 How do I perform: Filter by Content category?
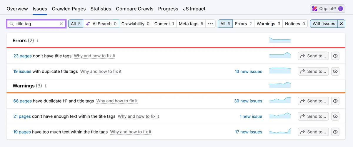pyautogui.click(x=164, y=24)
